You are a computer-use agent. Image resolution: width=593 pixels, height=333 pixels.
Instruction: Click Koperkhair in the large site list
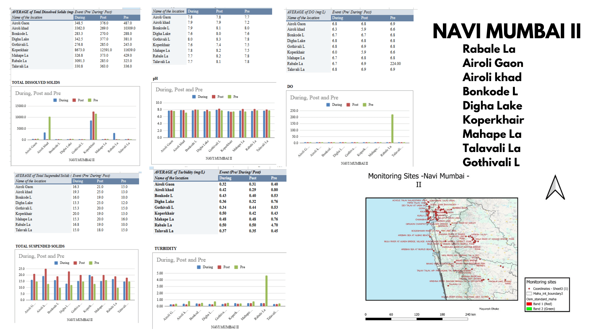(493, 120)
